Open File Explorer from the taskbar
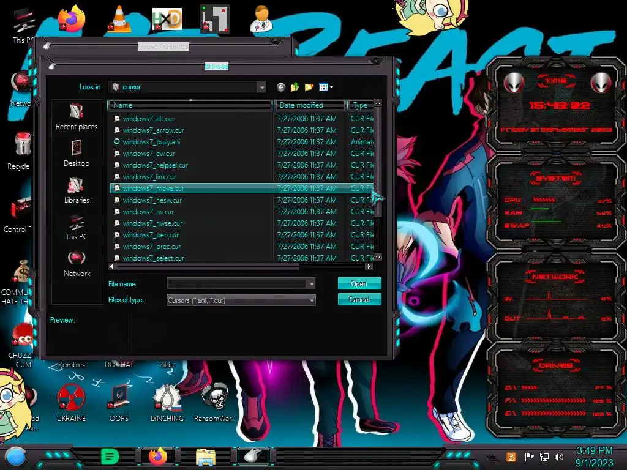627x470 pixels. pos(206,457)
